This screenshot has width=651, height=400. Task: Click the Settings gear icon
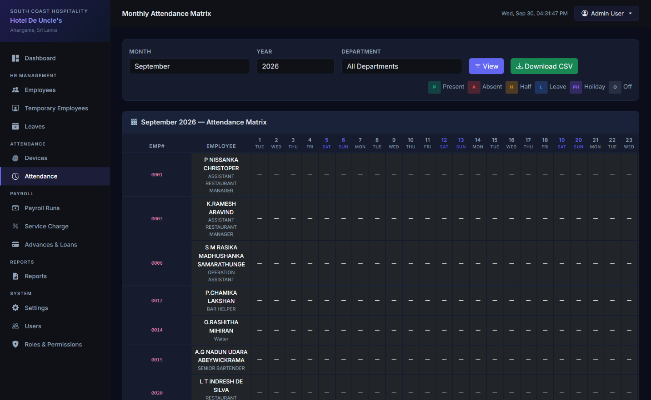pos(15,308)
